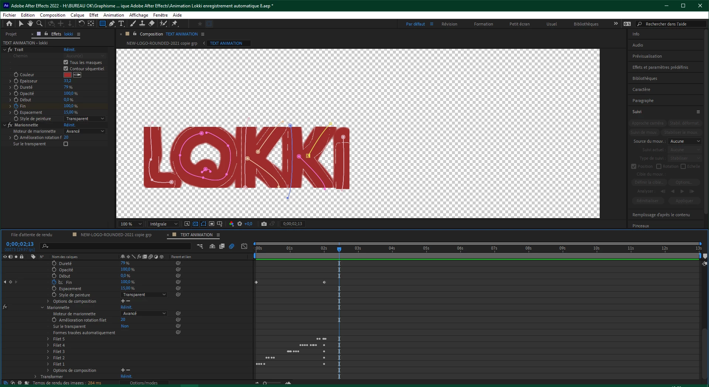Open the Fichier menu
This screenshot has height=387, width=709.
[10, 15]
